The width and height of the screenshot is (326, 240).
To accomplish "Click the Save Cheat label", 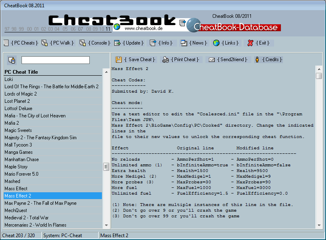I will tap(140, 59).
